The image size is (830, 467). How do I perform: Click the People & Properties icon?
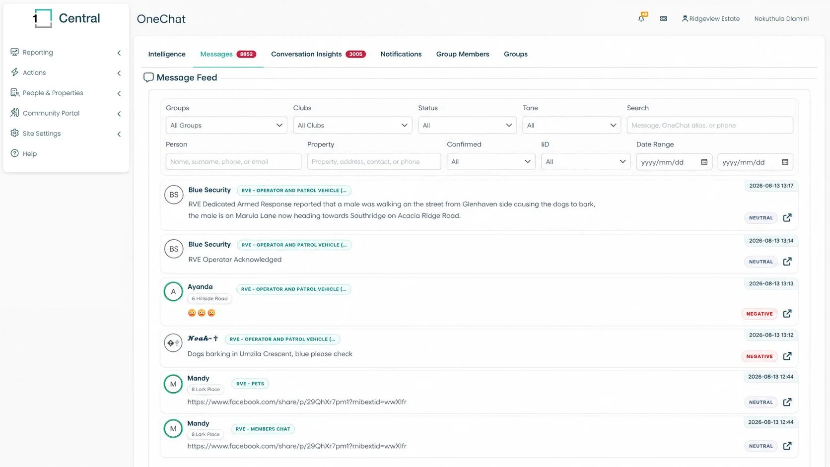[15, 93]
